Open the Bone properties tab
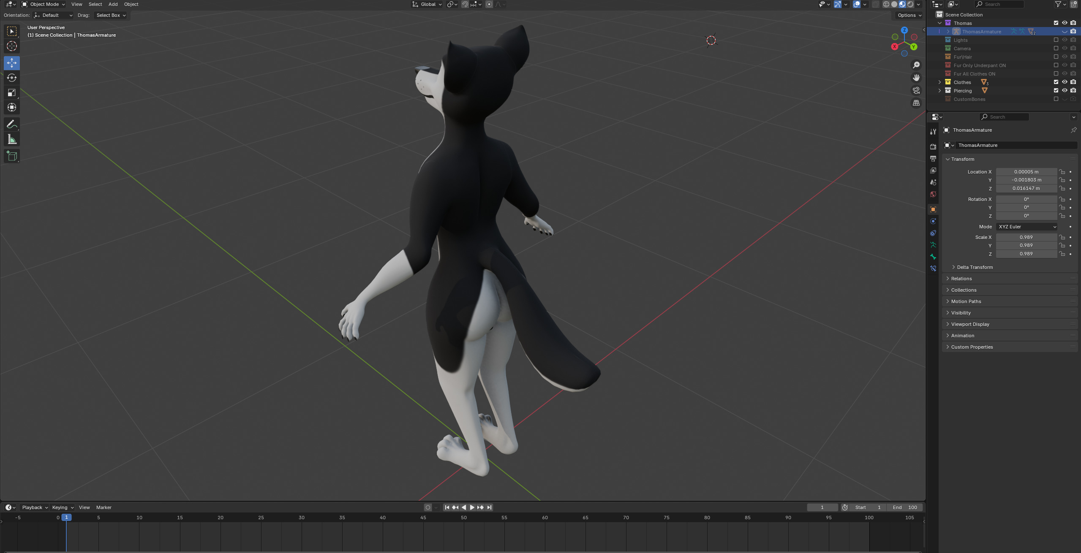Viewport: 1081px width, 553px height. pos(933,257)
